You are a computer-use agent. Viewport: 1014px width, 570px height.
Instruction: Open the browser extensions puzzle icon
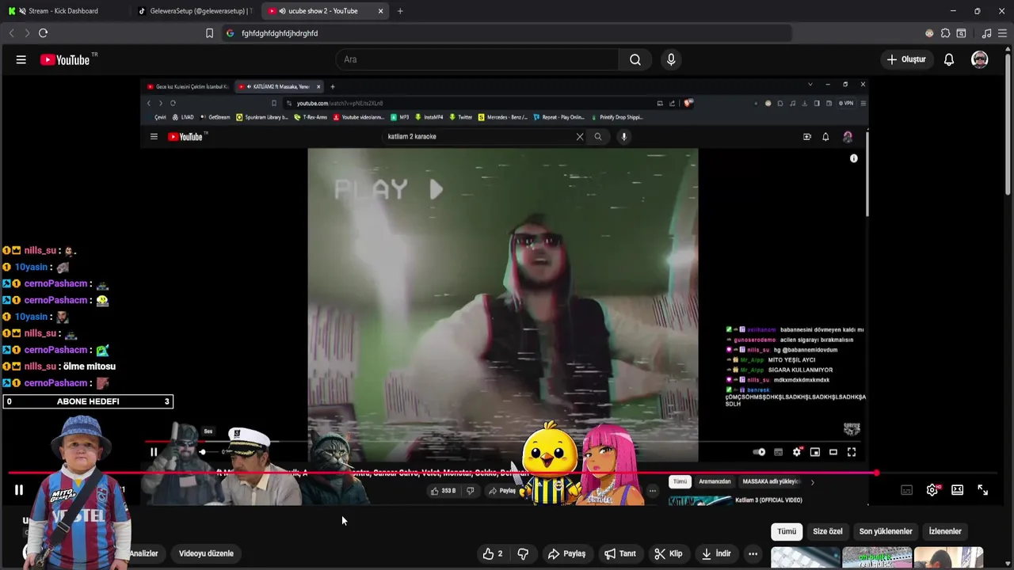945,33
